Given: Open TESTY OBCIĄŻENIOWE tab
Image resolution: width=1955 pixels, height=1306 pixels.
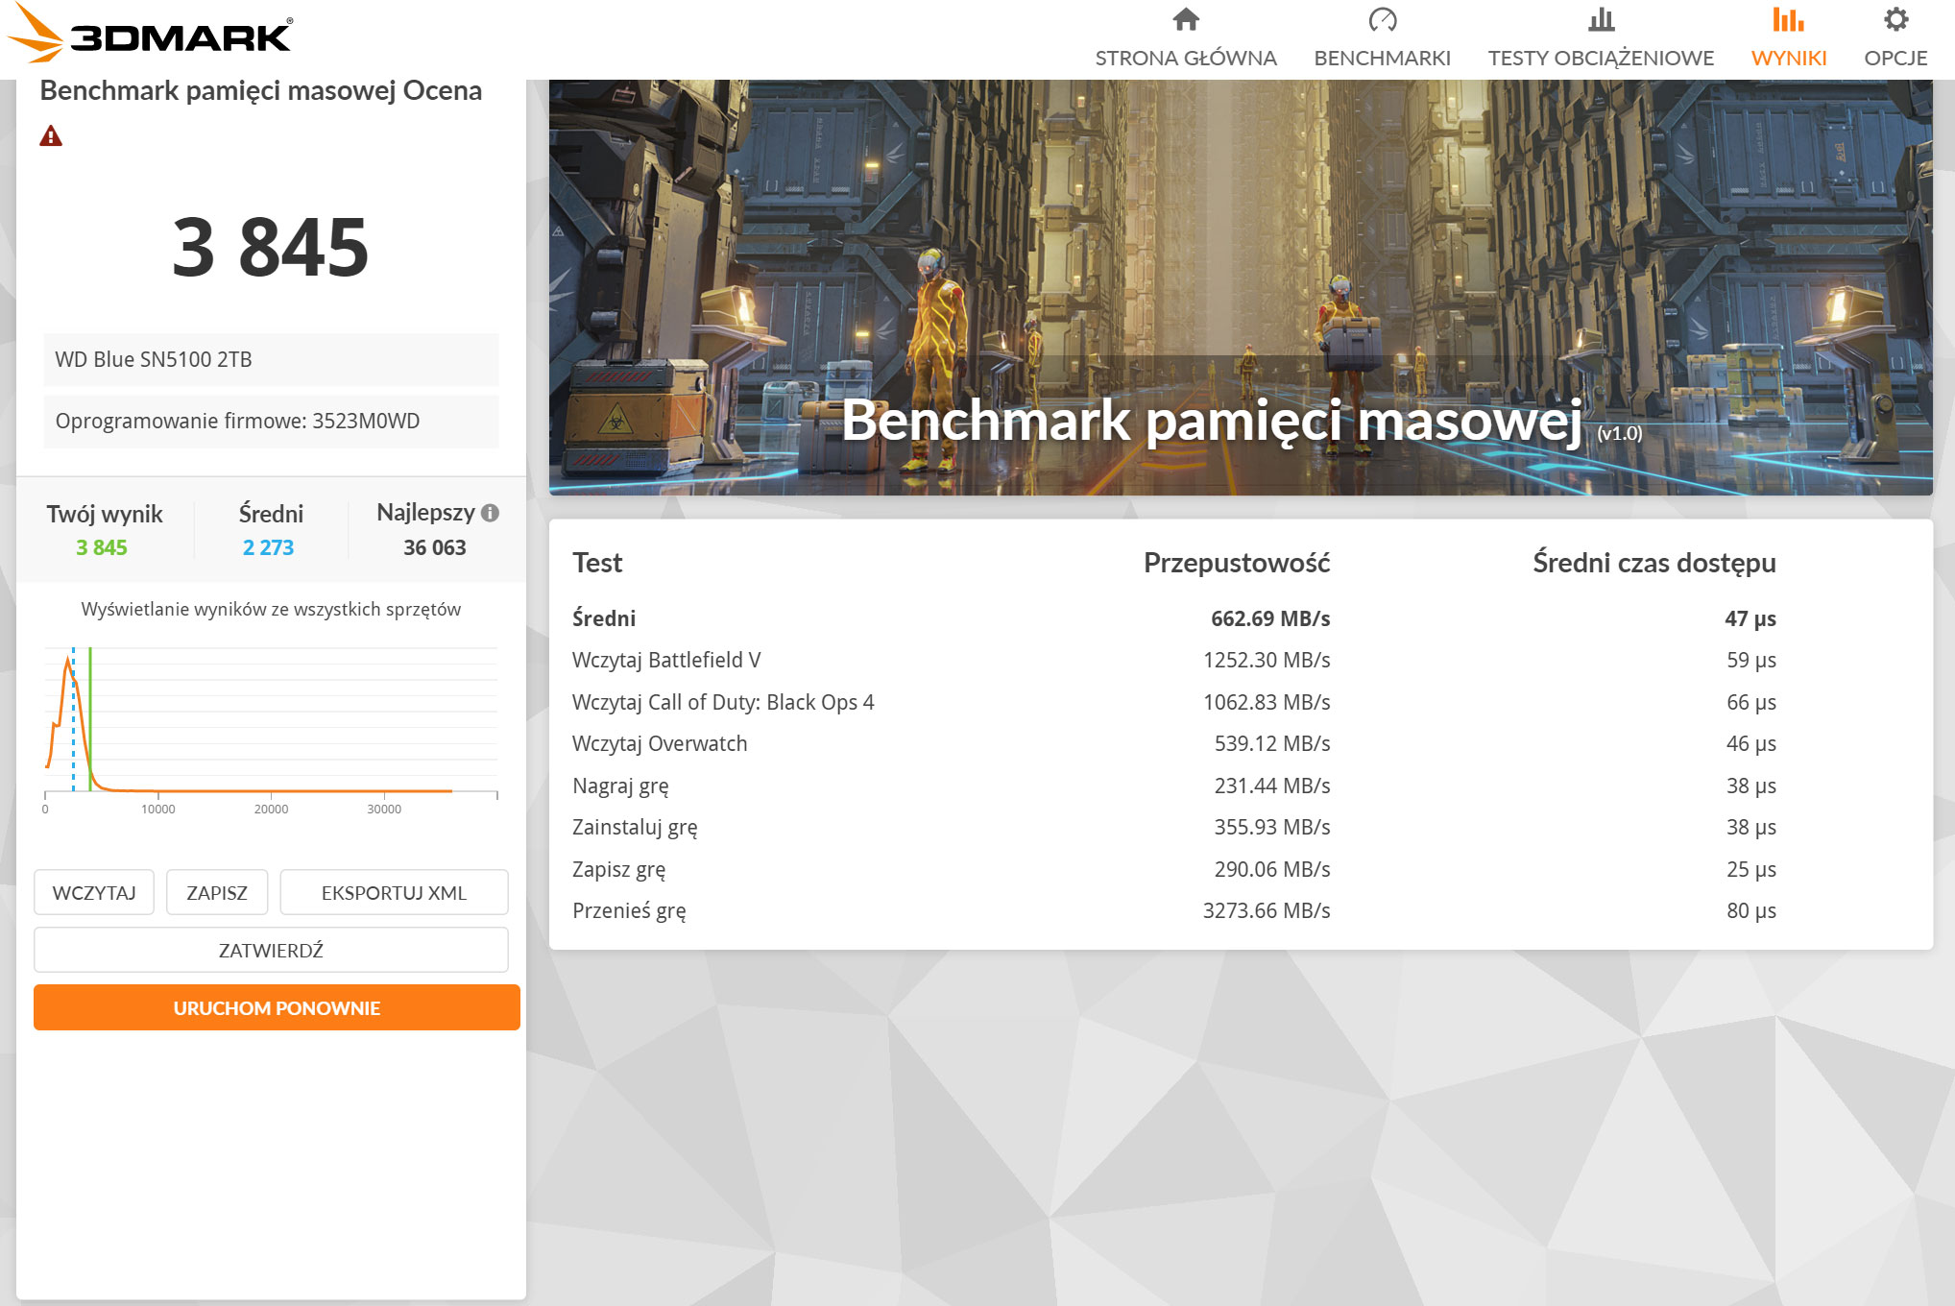Looking at the screenshot, I should pyautogui.click(x=1601, y=58).
